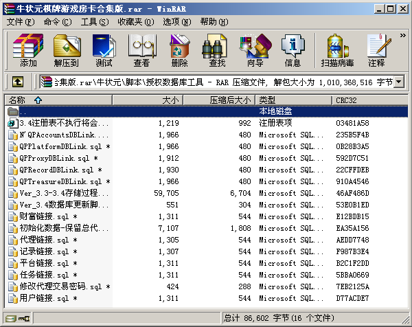Image resolution: width=412 pixels, height=327 pixels.
Task: Open the File (文件) menu
Action: tap(20, 22)
